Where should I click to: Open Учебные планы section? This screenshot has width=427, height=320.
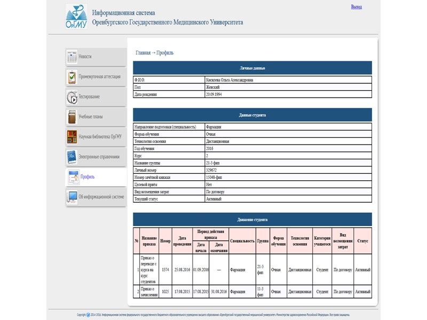[96, 117]
